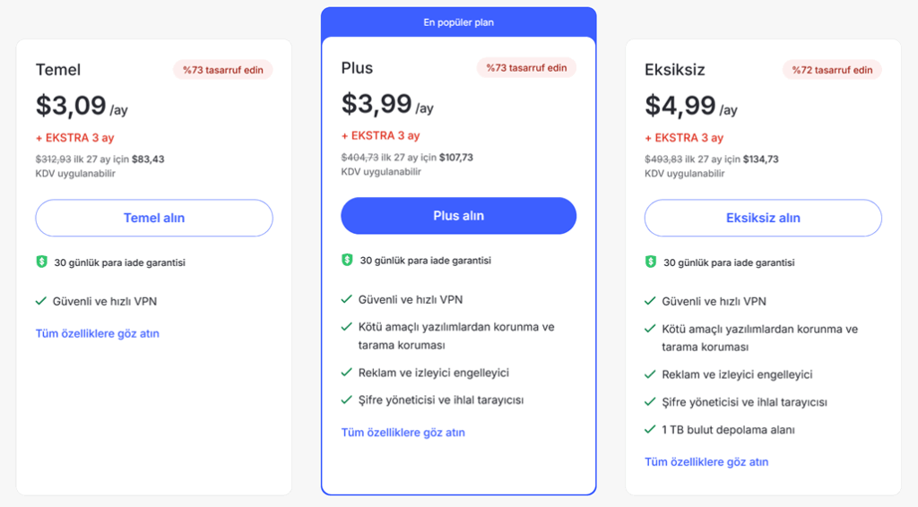The image size is (918, 507).
Task: Click the checkmark next to Plus Şifre yöneticisi
Action: point(347,400)
